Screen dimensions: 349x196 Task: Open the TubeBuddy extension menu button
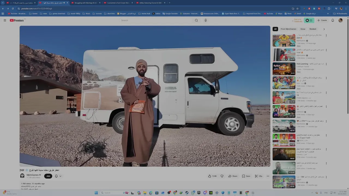click(x=309, y=20)
